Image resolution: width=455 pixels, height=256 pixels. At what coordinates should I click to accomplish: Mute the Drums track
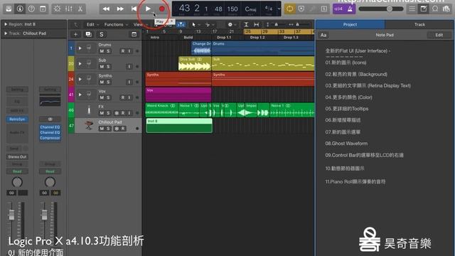point(102,51)
